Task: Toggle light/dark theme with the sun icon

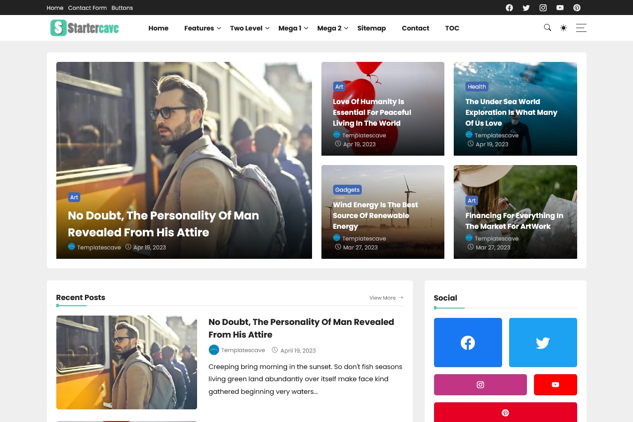Action: coord(564,28)
